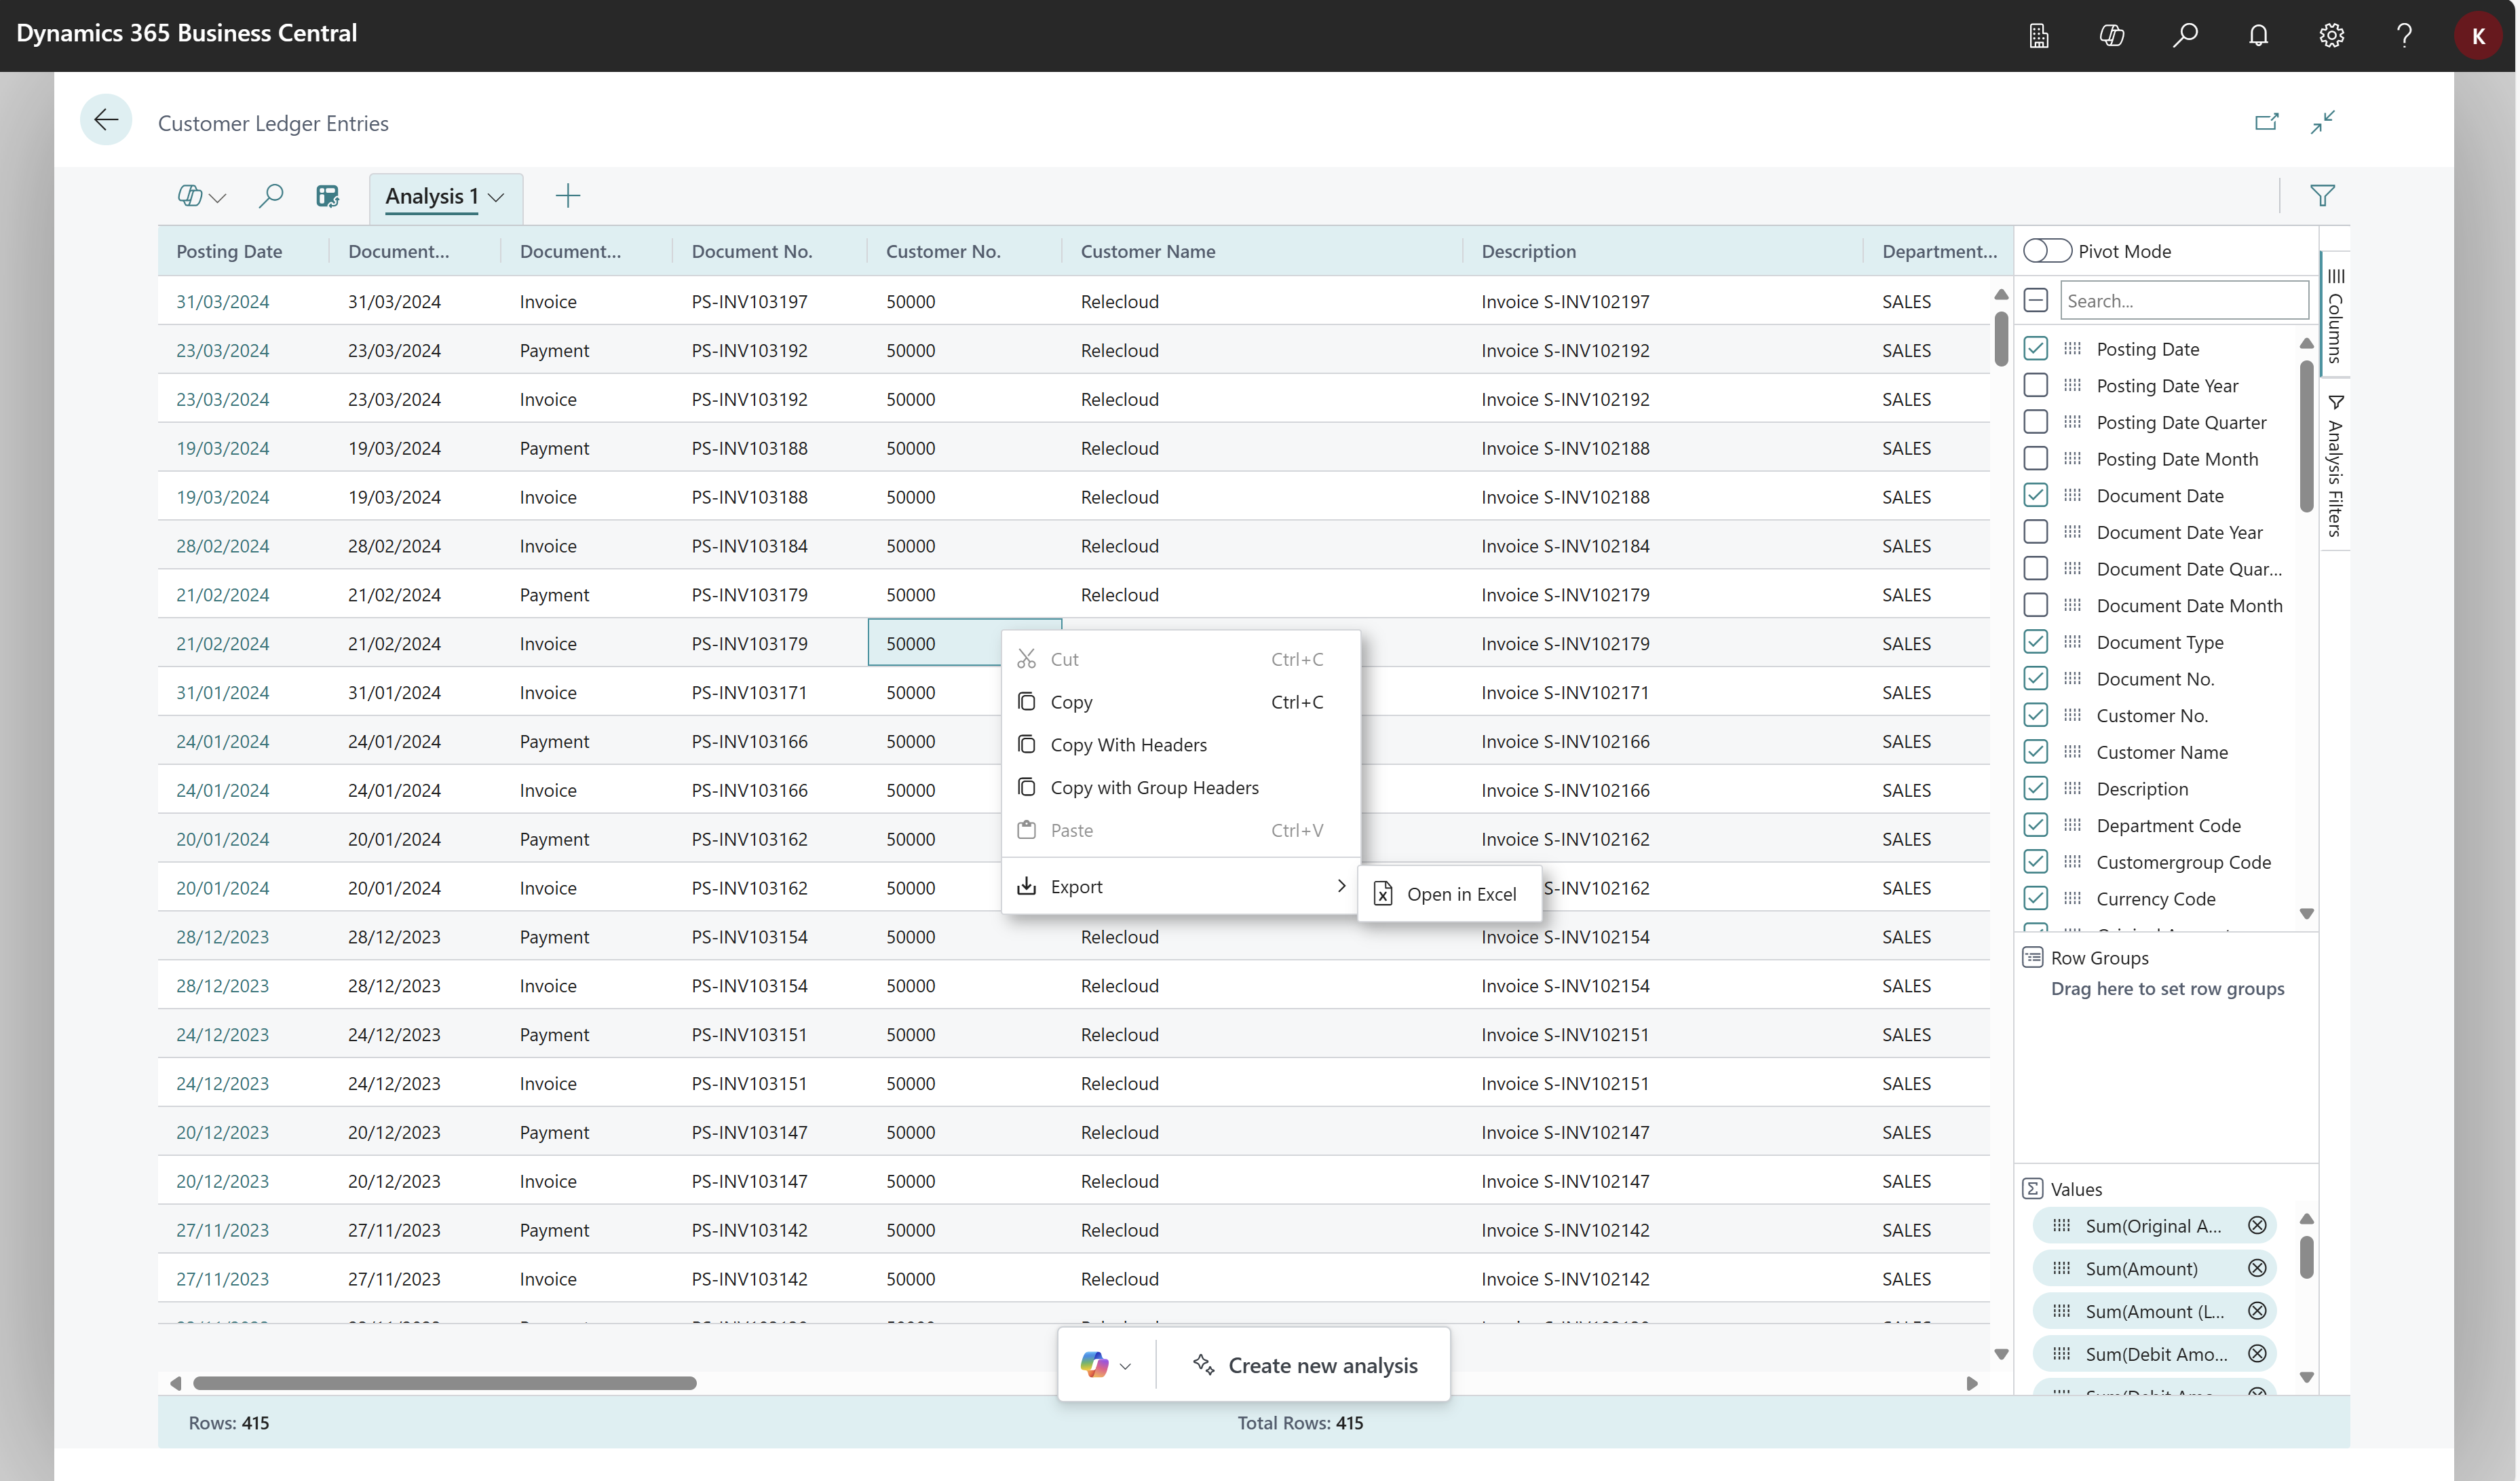Screen dimensions: 2520x1481
Task: Click the back navigation arrow icon
Action: [106, 120]
